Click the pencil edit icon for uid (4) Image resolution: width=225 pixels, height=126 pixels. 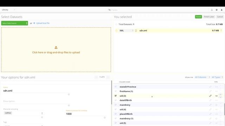click(210, 110)
